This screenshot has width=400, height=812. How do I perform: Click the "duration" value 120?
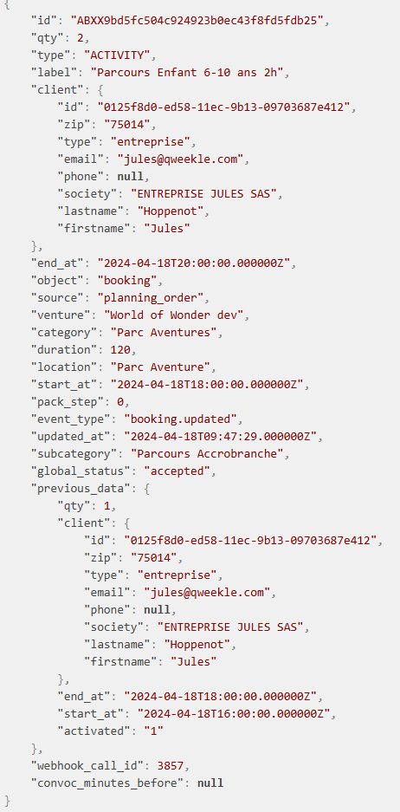coord(120,349)
